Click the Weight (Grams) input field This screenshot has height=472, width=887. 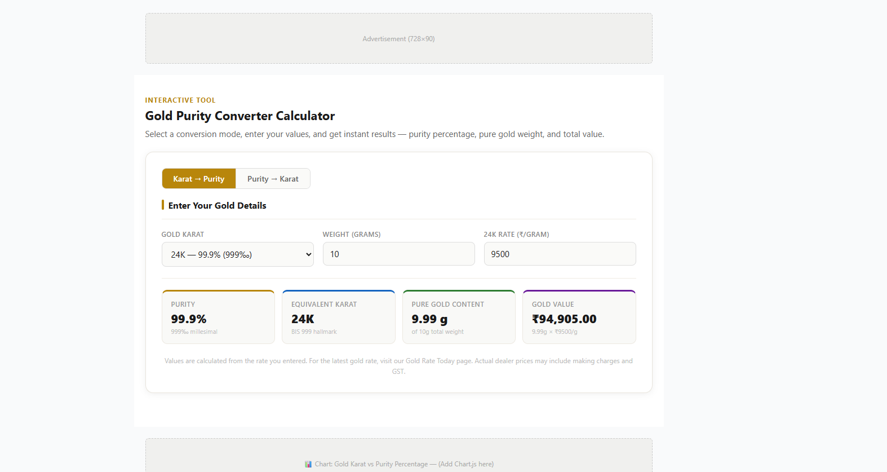coord(399,254)
